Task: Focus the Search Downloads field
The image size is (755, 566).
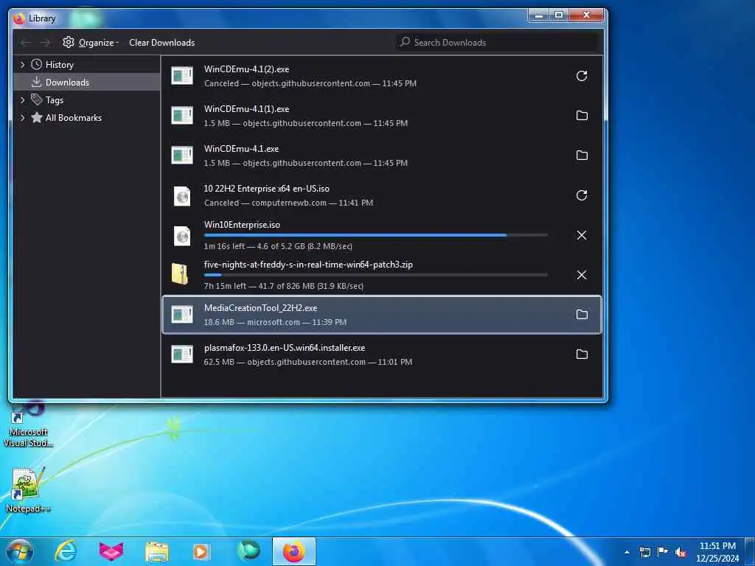Action: [x=498, y=42]
